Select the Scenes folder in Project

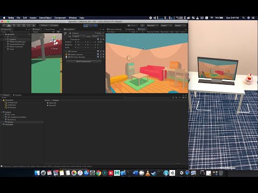pyautogui.click(x=10, y=122)
